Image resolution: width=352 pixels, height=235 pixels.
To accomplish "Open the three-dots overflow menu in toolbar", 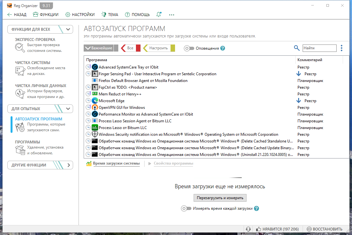I will [172, 15].
